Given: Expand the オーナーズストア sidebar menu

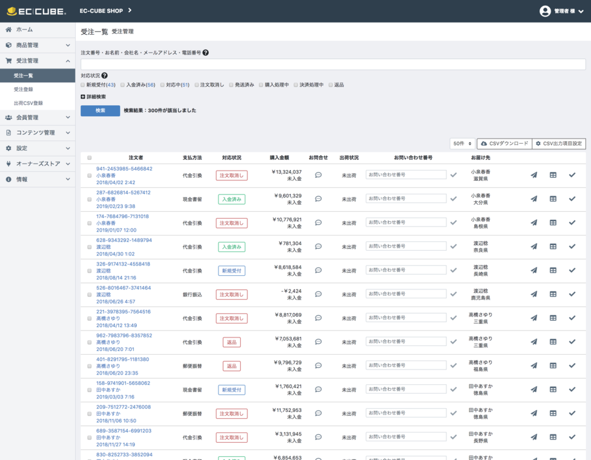Looking at the screenshot, I should click(x=38, y=164).
